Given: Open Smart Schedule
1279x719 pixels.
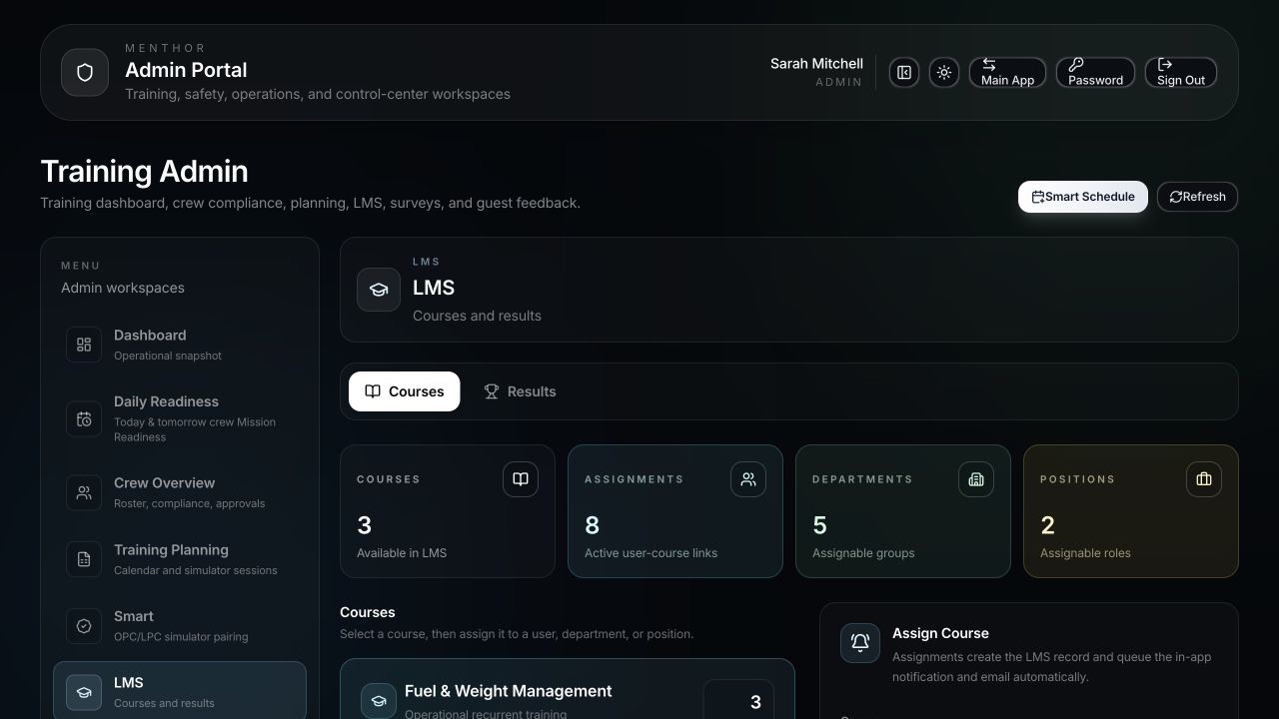Looking at the screenshot, I should tap(1083, 197).
